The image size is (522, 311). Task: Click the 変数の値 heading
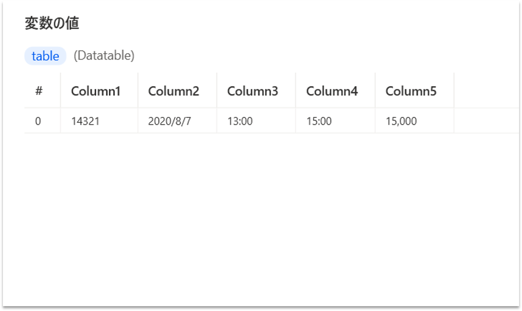point(52,23)
